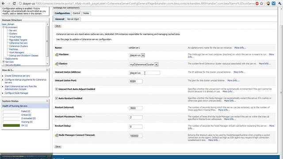Click the Critical (0) health link
Viewport: 283px width, 159px height.
pyautogui.click(x=26, y=115)
